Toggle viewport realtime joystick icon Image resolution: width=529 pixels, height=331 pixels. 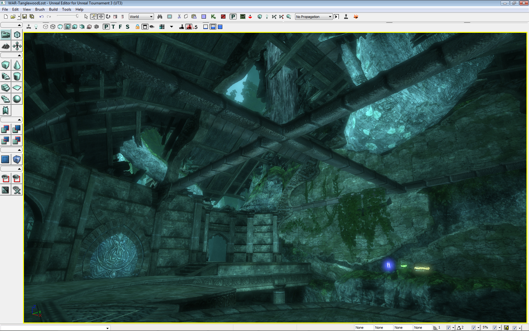pyautogui.click(x=29, y=27)
